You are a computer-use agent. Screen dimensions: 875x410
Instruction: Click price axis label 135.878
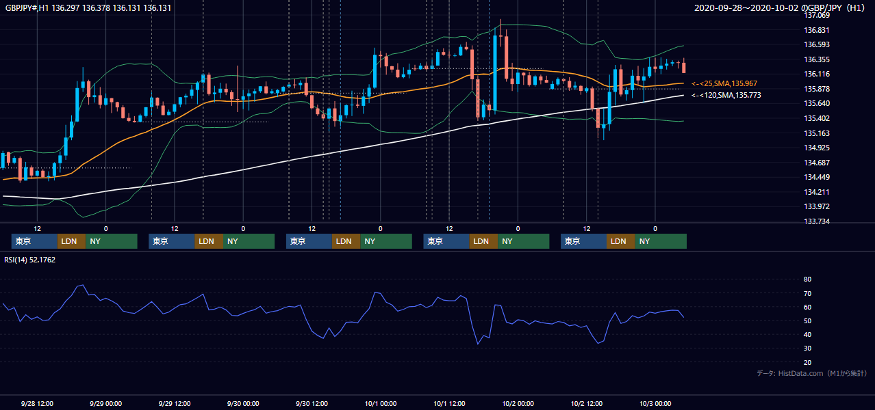pyautogui.click(x=817, y=89)
